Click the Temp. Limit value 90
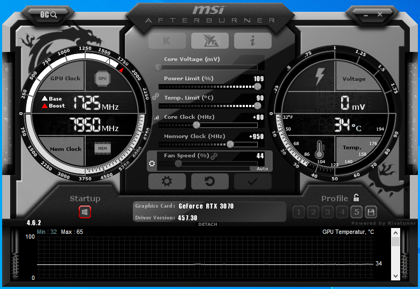This screenshot has width=420, height=289. tap(260, 98)
